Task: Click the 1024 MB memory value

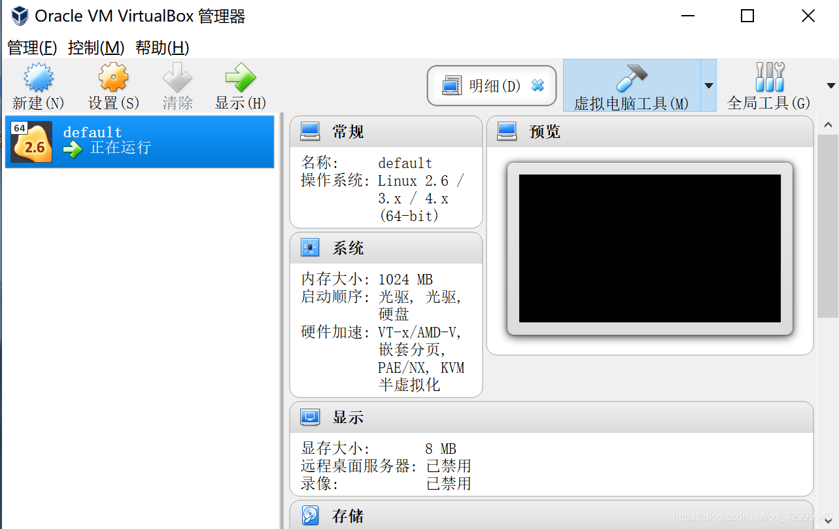Action: coord(405,279)
